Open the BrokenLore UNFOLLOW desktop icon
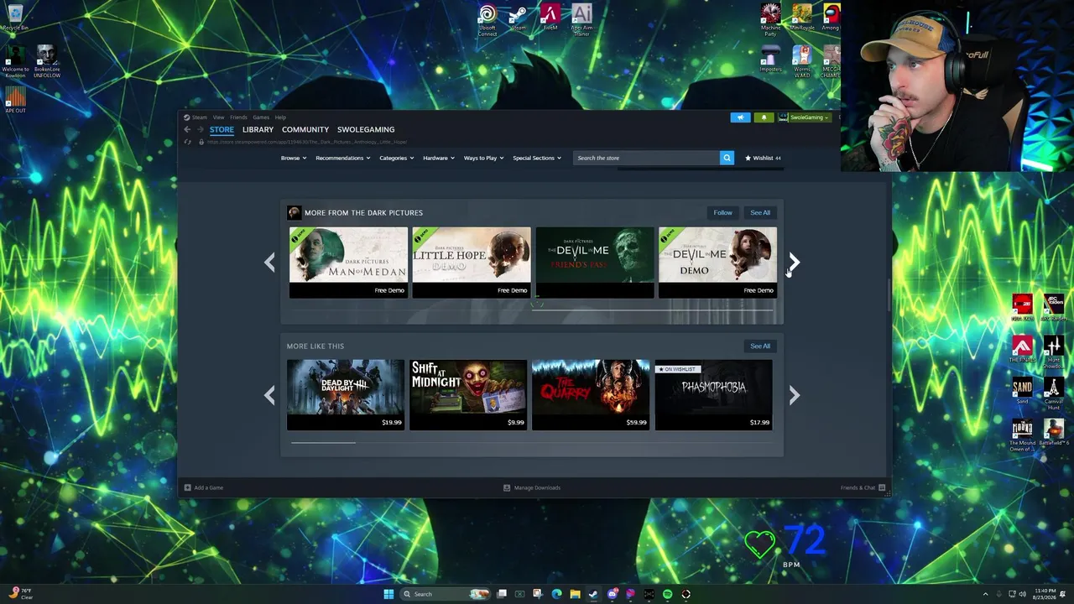This screenshot has height=604, width=1074. coord(47,62)
